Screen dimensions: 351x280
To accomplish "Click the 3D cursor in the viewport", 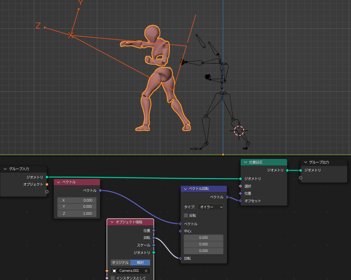I will click(239, 131).
